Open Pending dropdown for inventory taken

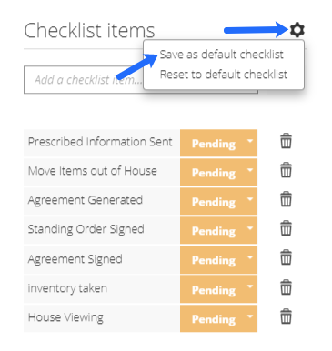(x=218, y=289)
